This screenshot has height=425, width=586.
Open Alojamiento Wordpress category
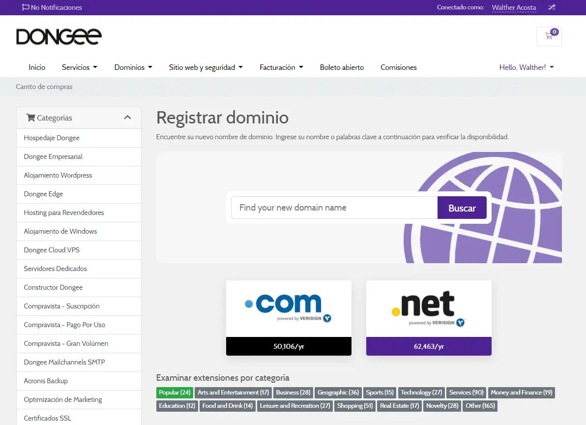[79, 175]
